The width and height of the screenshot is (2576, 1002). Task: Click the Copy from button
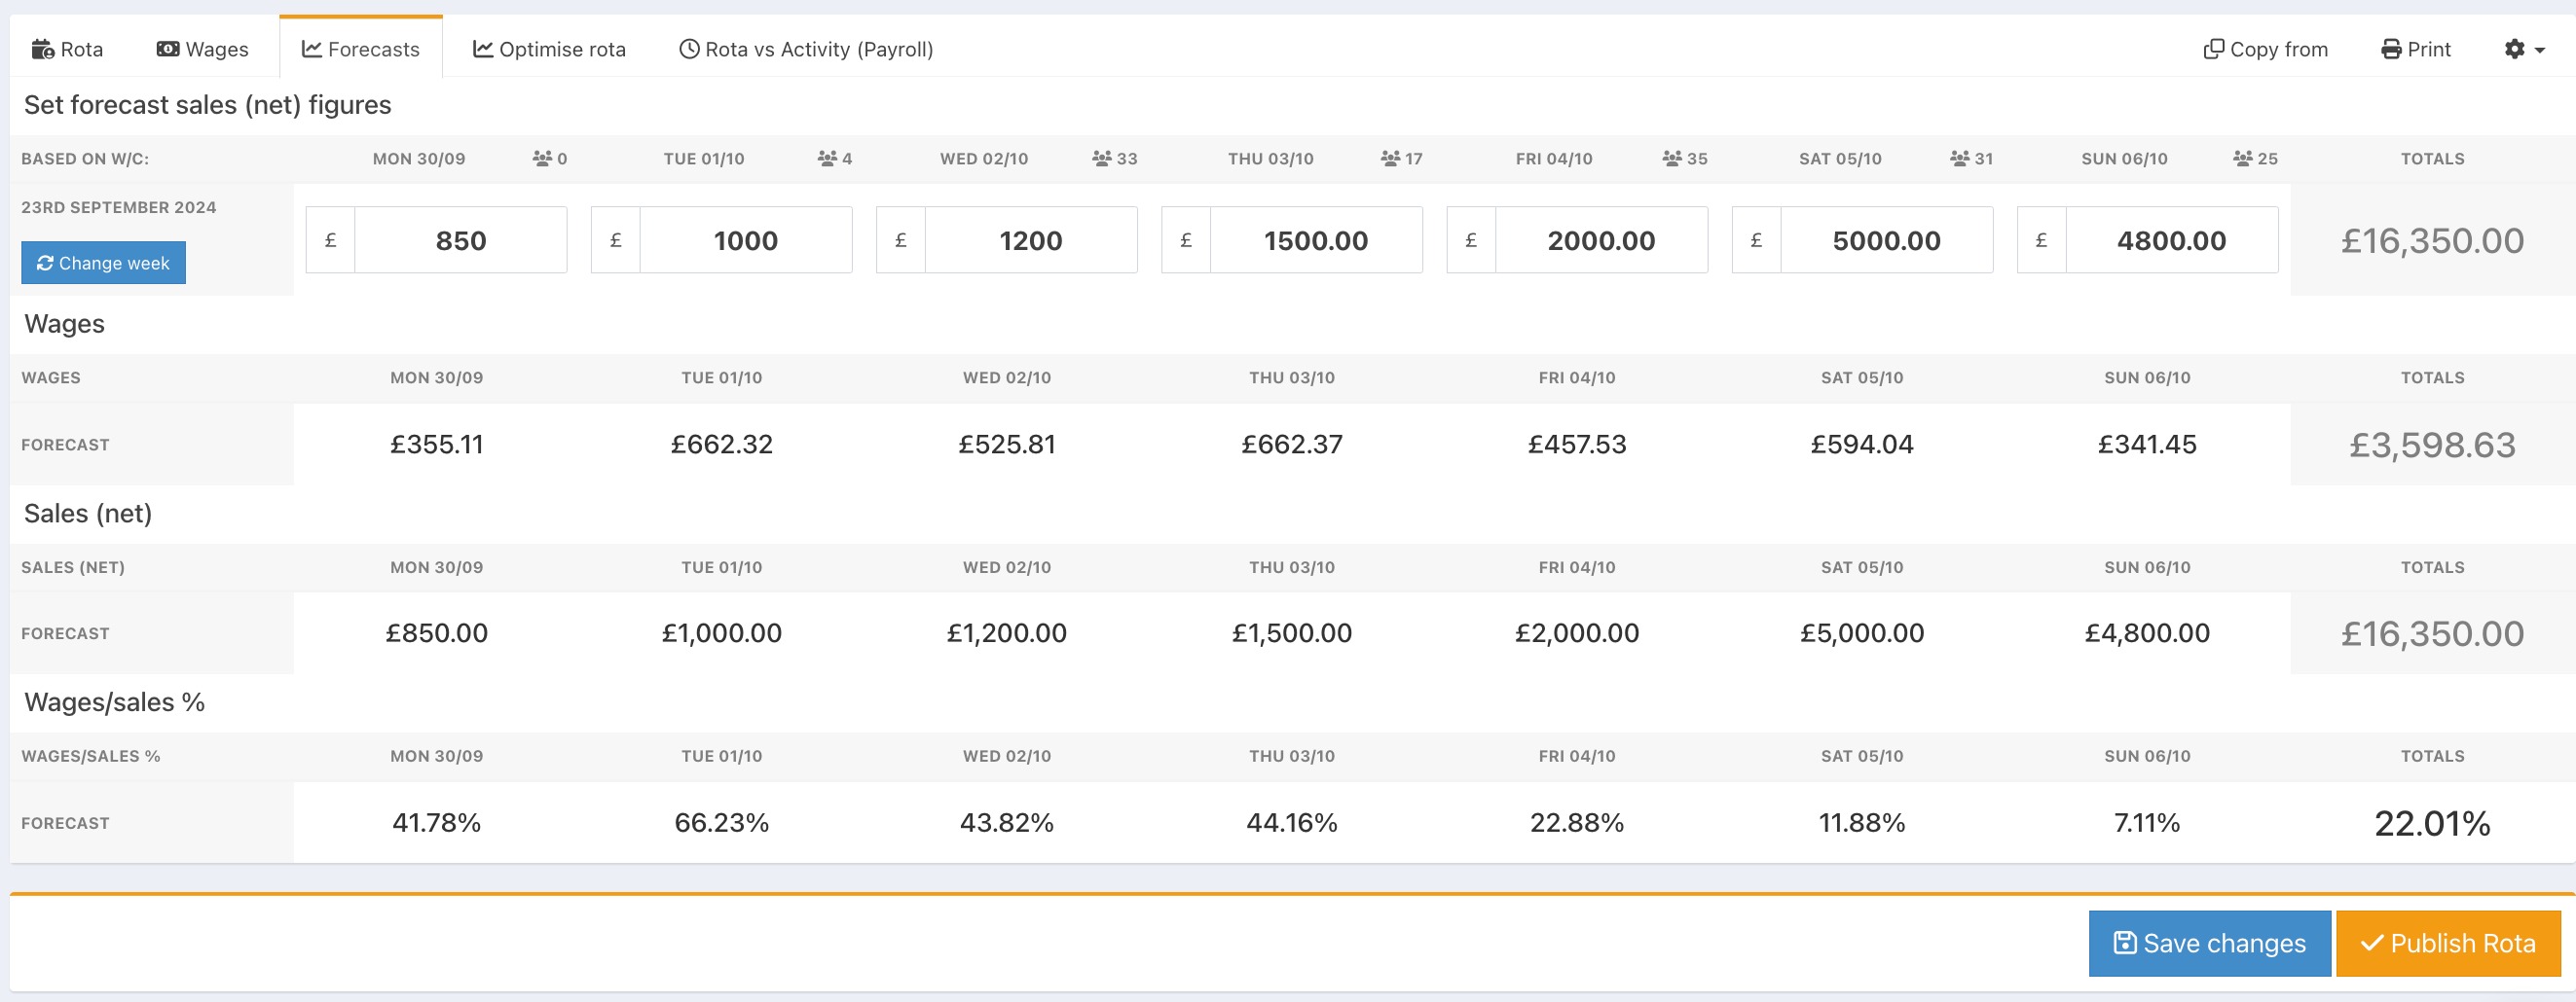tap(2265, 49)
